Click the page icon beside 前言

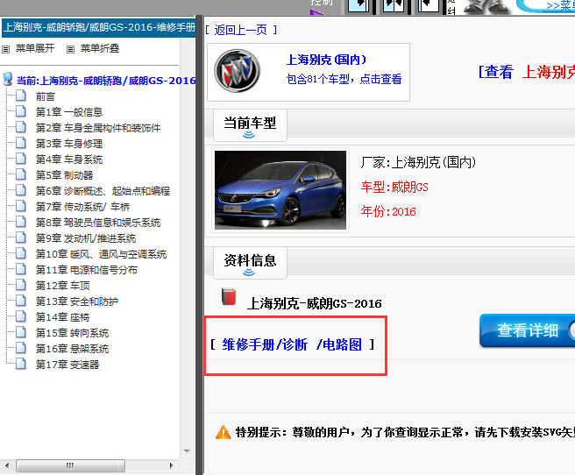click(x=21, y=96)
